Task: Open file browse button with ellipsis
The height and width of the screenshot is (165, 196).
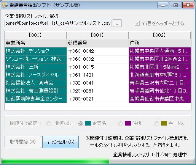Action: coord(117,23)
